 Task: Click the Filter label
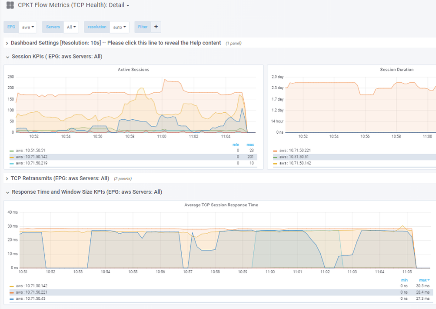pyautogui.click(x=143, y=27)
